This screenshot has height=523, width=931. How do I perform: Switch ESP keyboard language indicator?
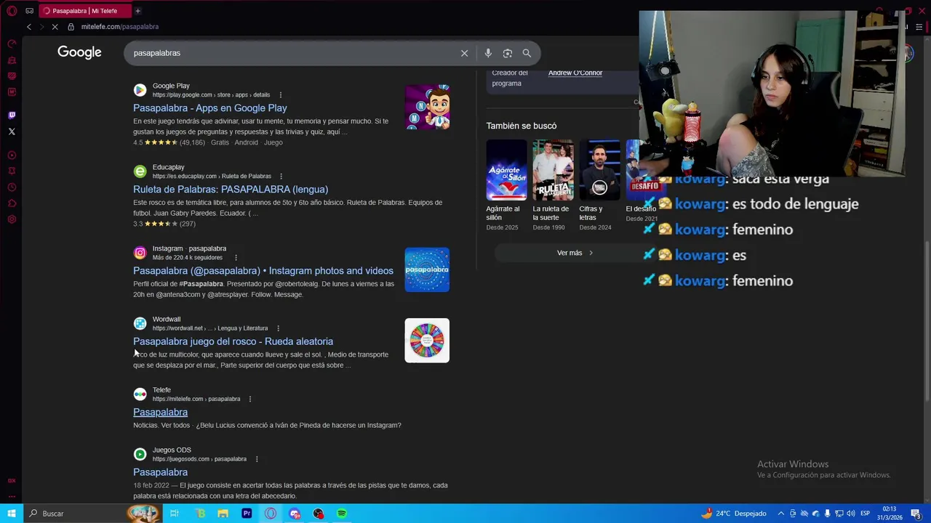[x=866, y=514]
